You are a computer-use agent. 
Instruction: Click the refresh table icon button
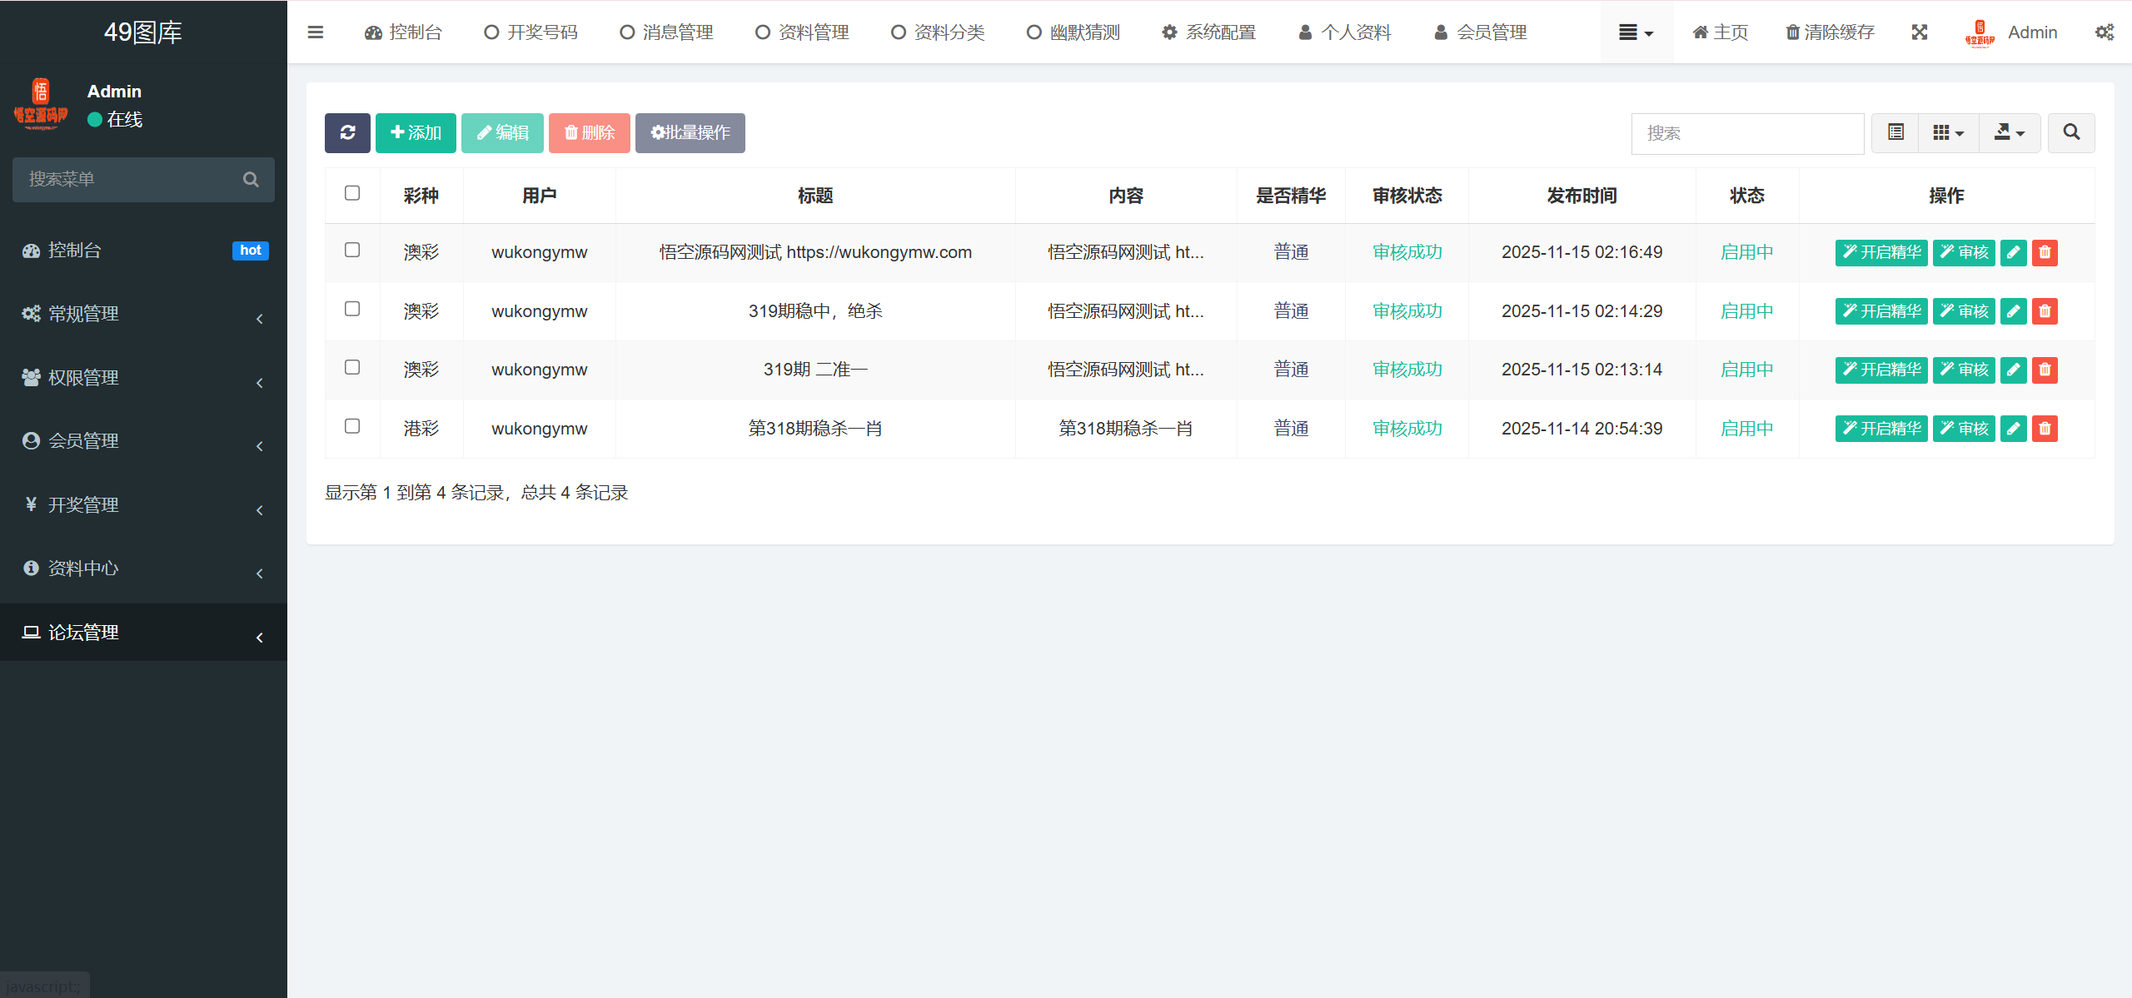347,133
